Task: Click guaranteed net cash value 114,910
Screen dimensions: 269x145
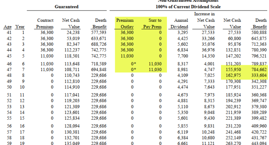Action: (x=72, y=87)
